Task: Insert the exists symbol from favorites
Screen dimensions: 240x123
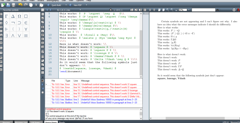Action: (x=7, y=36)
